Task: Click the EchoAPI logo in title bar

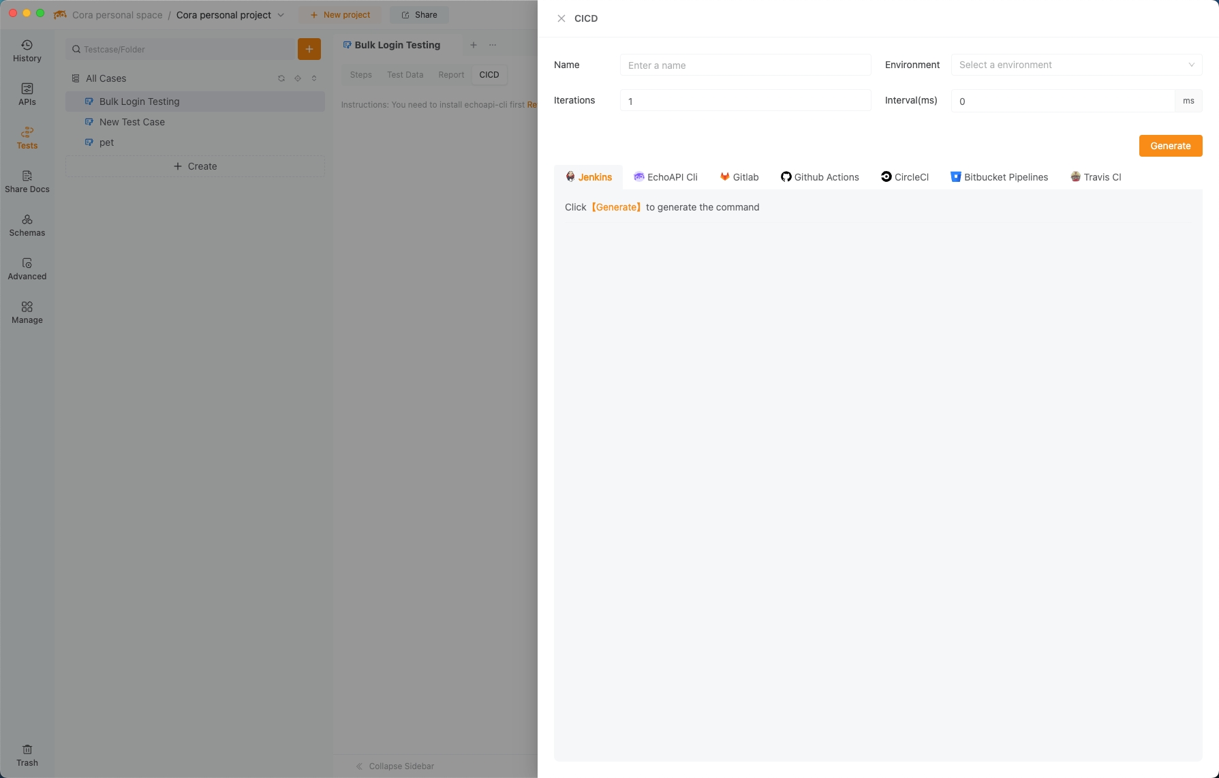Action: click(60, 14)
